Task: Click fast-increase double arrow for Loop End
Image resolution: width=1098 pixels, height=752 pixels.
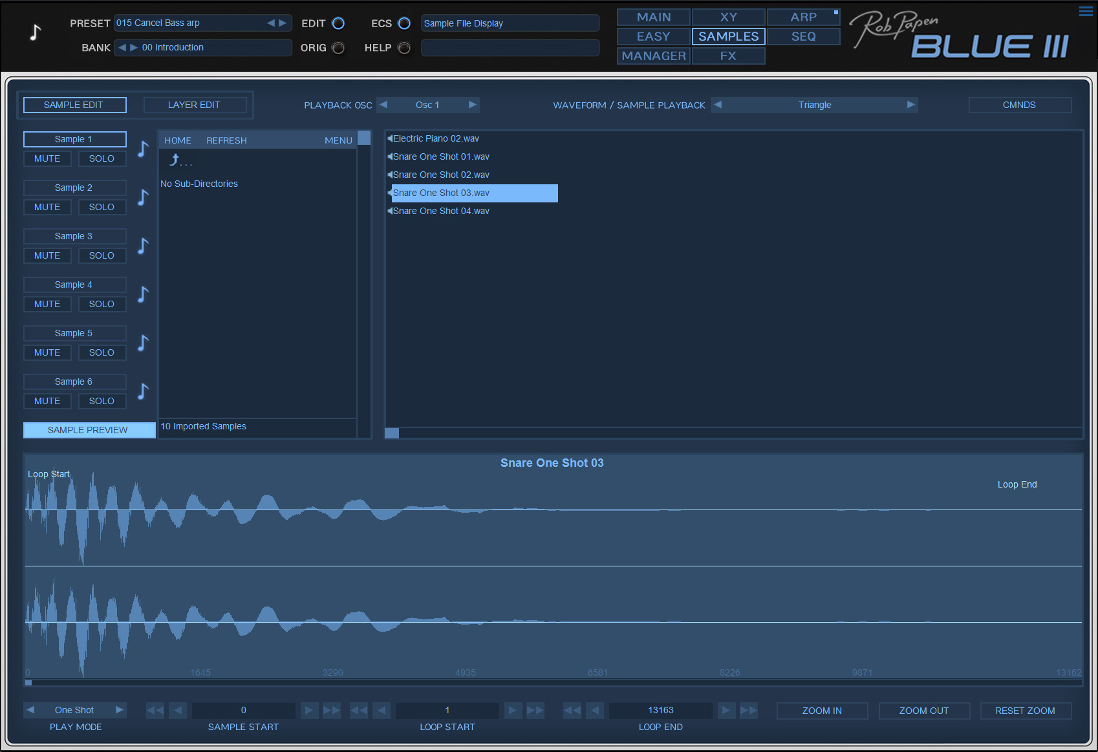Action: pyautogui.click(x=749, y=711)
